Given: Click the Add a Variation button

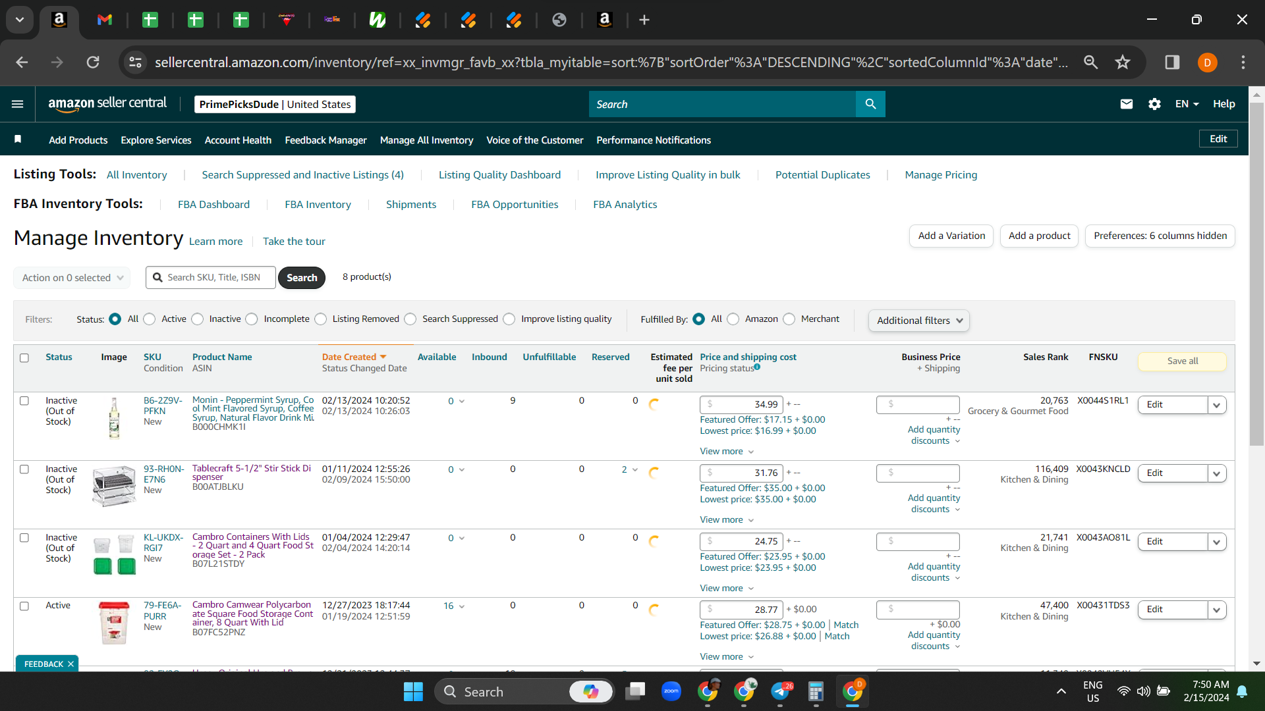Looking at the screenshot, I should (951, 236).
